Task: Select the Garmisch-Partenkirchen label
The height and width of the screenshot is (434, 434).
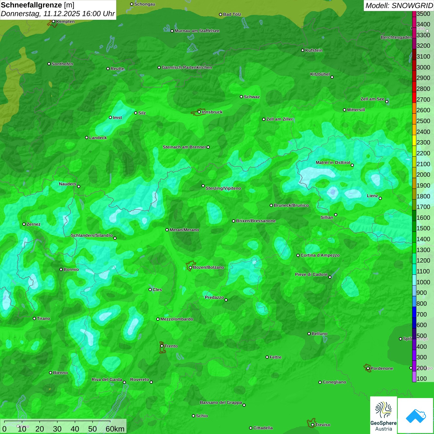Action: (187, 67)
